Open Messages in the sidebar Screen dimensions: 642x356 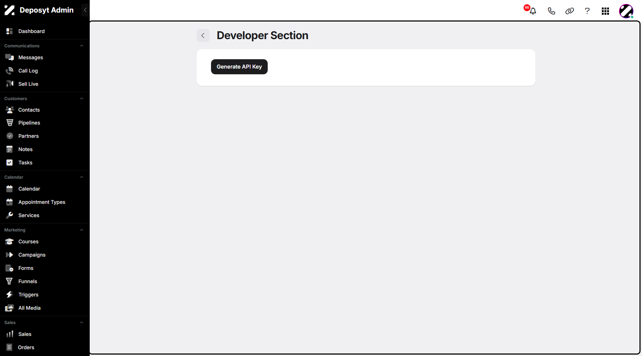tap(31, 57)
